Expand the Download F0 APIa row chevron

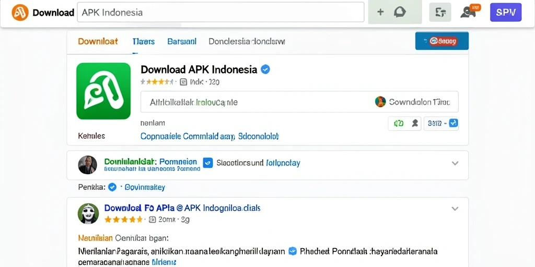point(455,209)
